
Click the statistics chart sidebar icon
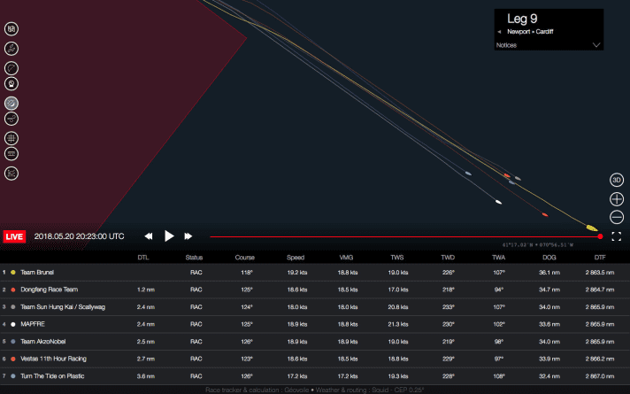click(x=12, y=173)
